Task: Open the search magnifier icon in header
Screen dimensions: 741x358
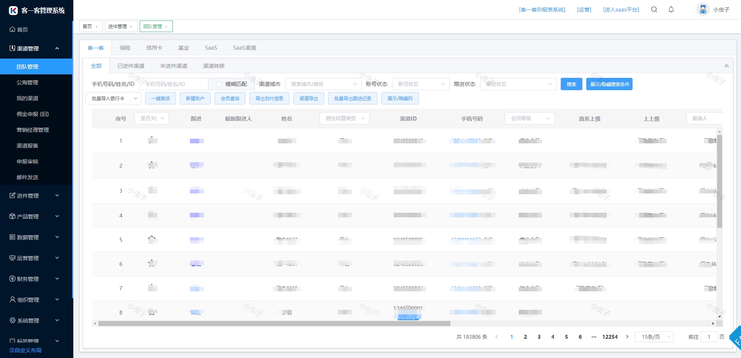Action: click(x=654, y=10)
